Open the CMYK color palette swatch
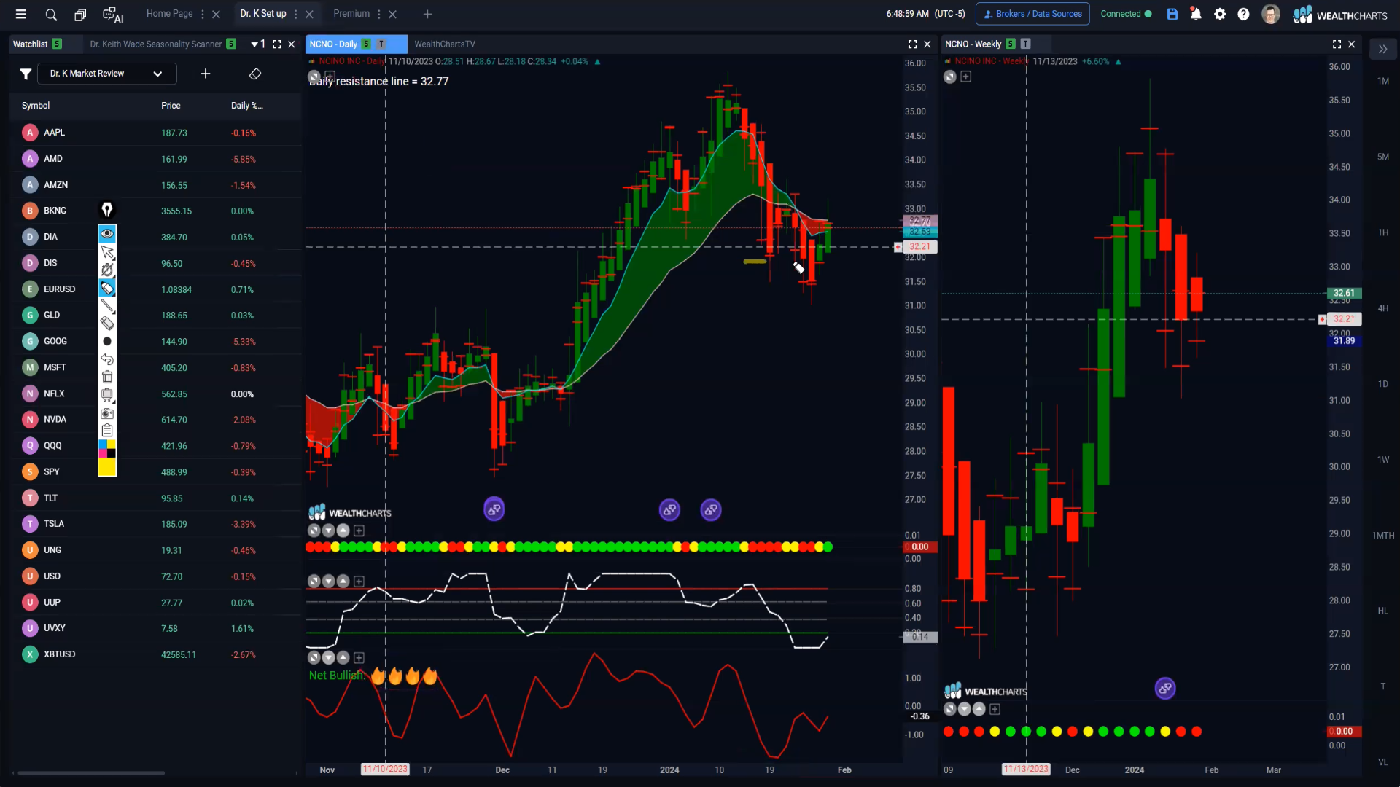 107,448
